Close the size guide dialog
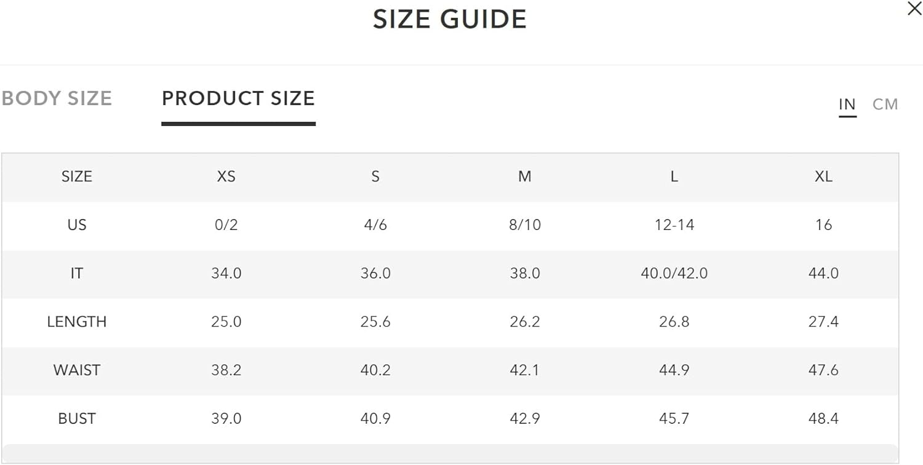 click(x=914, y=9)
